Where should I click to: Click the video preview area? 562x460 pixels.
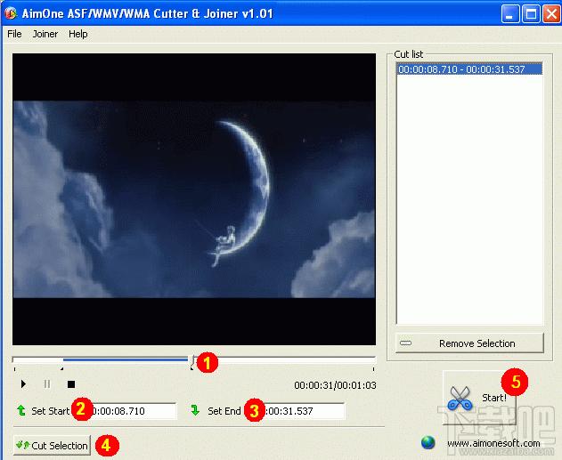click(x=194, y=199)
